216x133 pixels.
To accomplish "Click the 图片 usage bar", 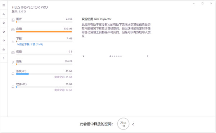I will point(44,22).
